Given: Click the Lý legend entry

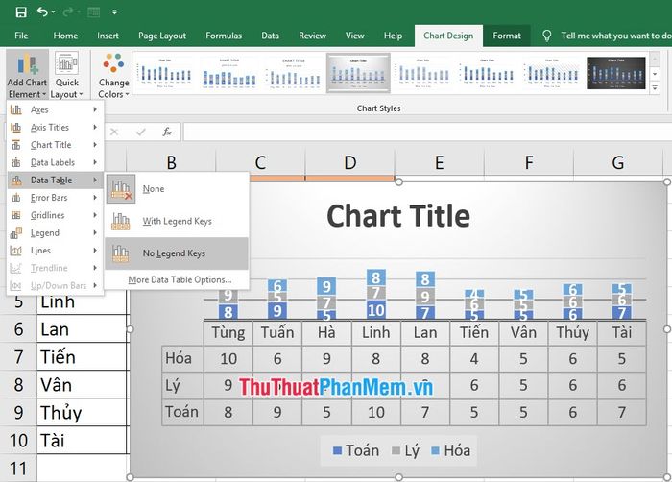Looking at the screenshot, I should (x=405, y=450).
